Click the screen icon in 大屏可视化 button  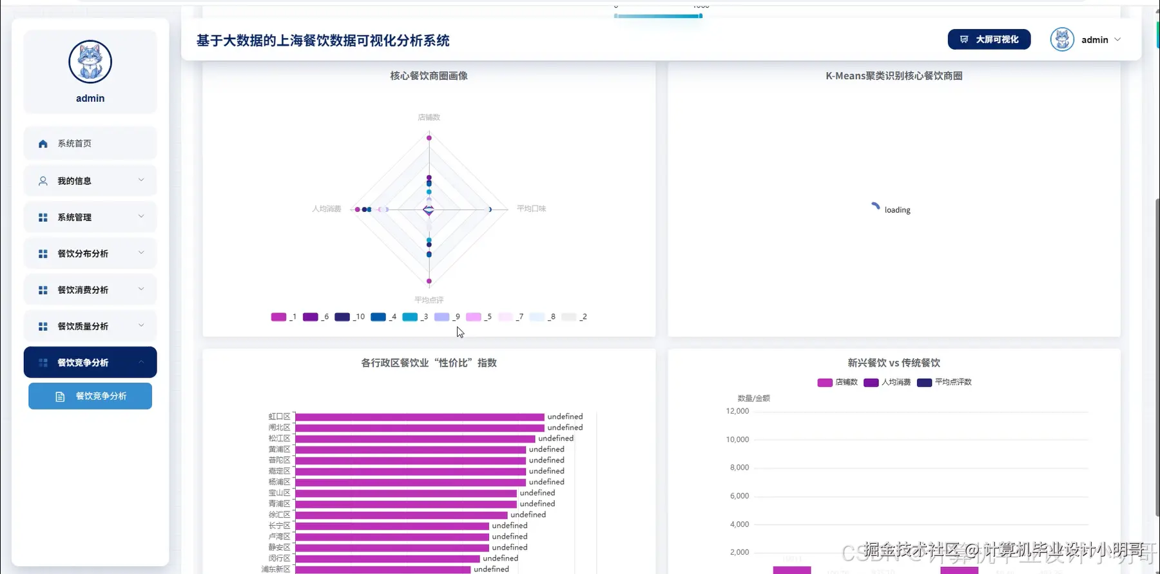(x=964, y=39)
